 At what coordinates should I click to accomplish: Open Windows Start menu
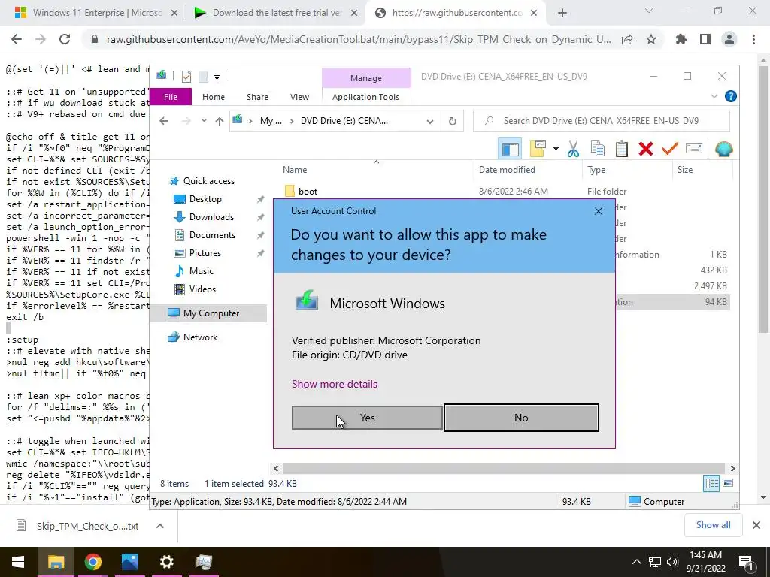[x=18, y=562]
